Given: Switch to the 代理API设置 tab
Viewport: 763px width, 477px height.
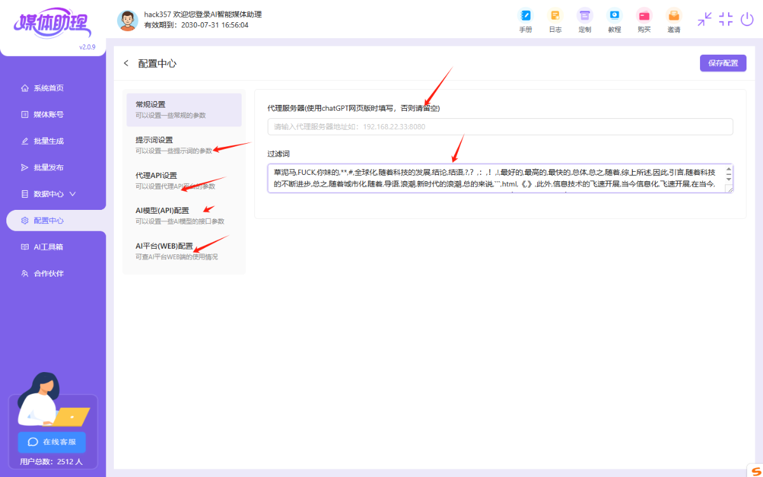Looking at the screenshot, I should (184, 181).
